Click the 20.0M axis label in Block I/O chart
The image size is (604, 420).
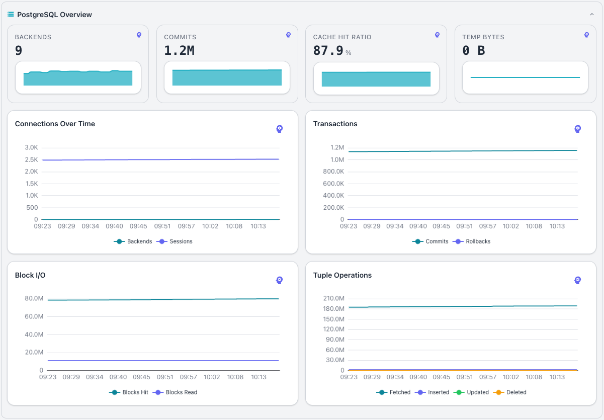[x=34, y=352]
